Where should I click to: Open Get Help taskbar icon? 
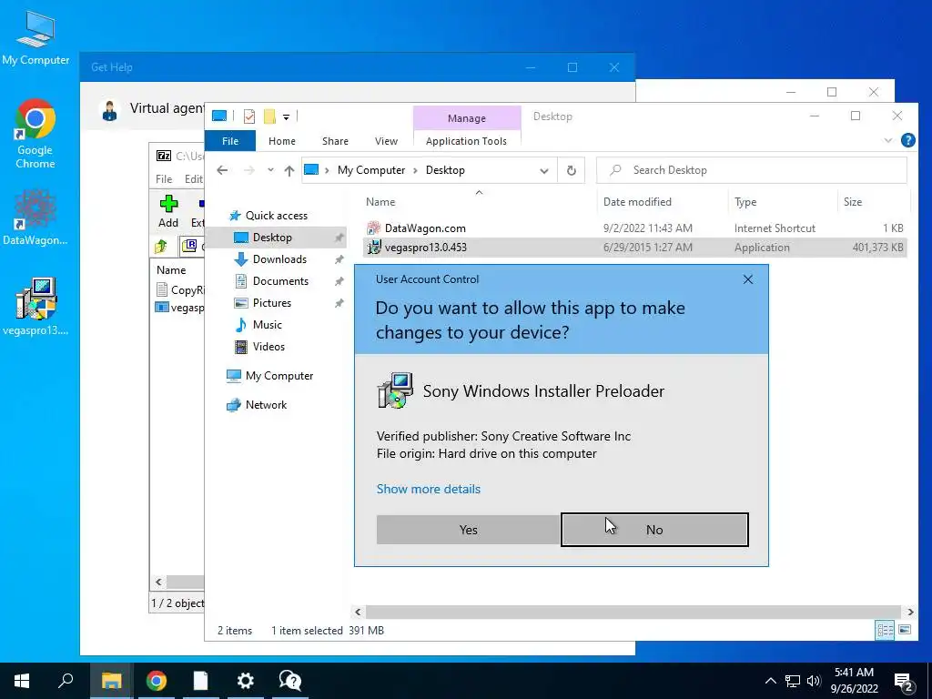(290, 681)
